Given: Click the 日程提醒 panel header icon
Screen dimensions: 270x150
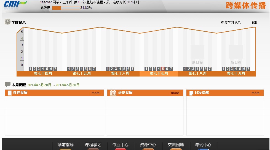Looking at the screenshot, I should click(191, 93).
